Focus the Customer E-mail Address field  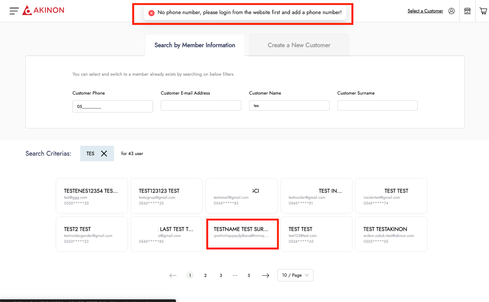point(201,105)
